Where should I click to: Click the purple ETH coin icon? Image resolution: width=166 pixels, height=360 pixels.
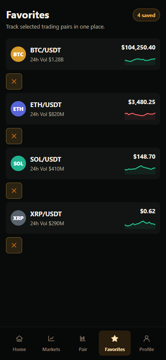pyautogui.click(x=18, y=109)
